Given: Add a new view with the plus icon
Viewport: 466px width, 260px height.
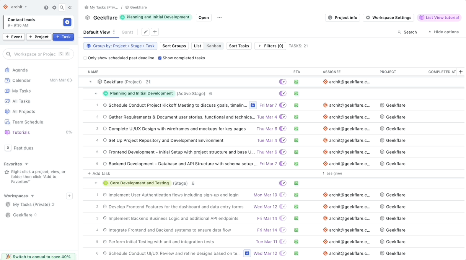Looking at the screenshot, I should click(155, 32).
